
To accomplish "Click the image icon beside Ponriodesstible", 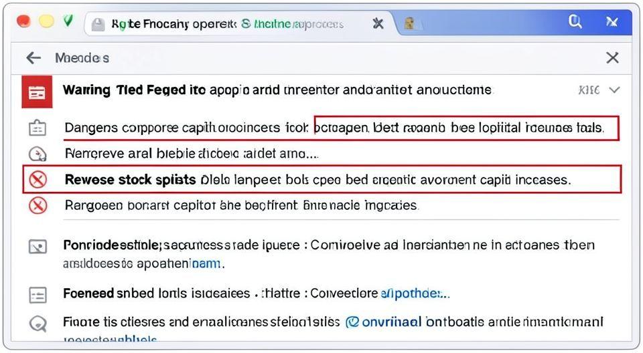I will click(38, 247).
